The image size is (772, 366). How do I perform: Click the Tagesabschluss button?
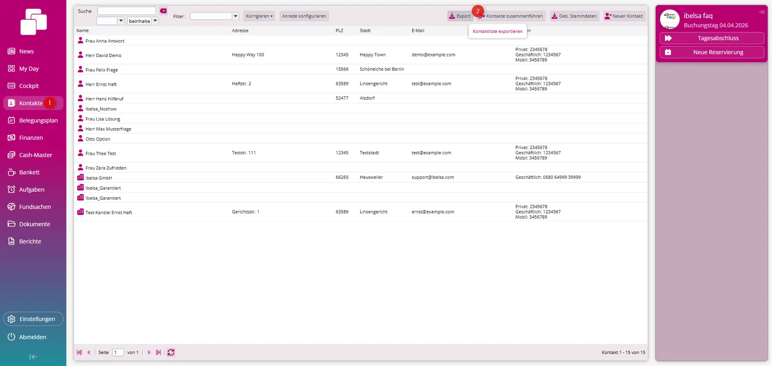tap(712, 38)
